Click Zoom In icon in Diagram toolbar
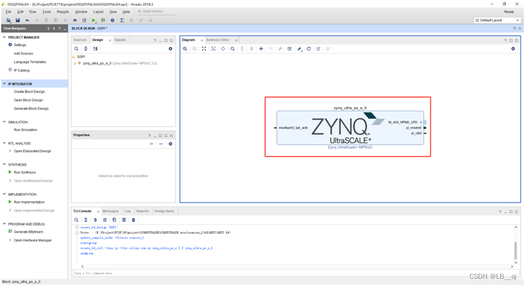The width and height of the screenshot is (525, 286). pyautogui.click(x=185, y=48)
